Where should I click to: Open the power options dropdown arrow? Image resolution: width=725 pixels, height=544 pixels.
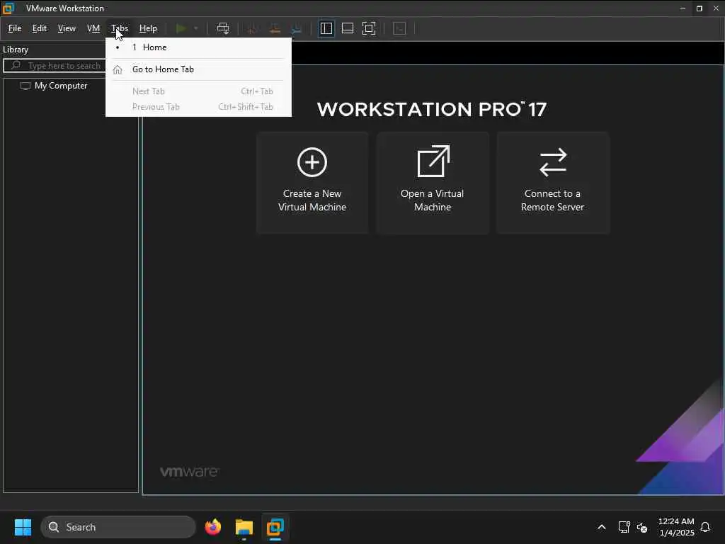point(196,28)
